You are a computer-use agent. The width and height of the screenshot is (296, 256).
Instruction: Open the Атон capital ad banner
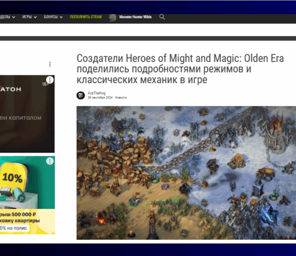click(x=27, y=114)
